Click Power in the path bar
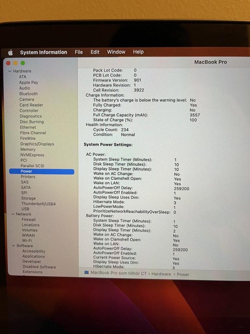Viewport: 250px width, 334px height. (183, 274)
